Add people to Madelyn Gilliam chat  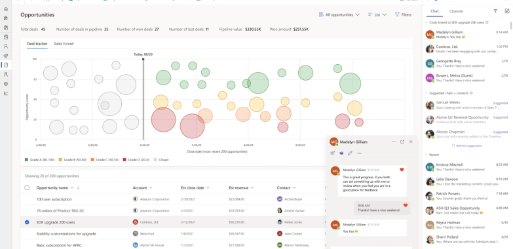(333, 153)
